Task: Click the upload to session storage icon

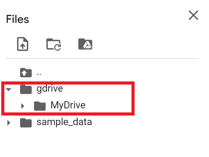Action: tap(23, 44)
